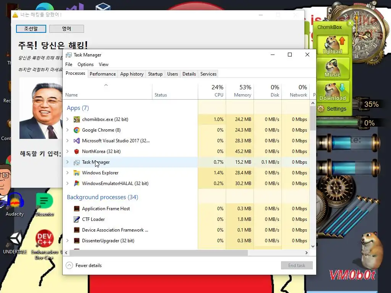Click the 조선말 language button

click(31, 29)
